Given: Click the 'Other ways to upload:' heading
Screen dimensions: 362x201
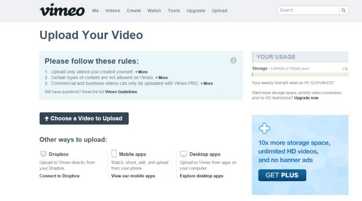Looking at the screenshot, I should pos(73,140).
